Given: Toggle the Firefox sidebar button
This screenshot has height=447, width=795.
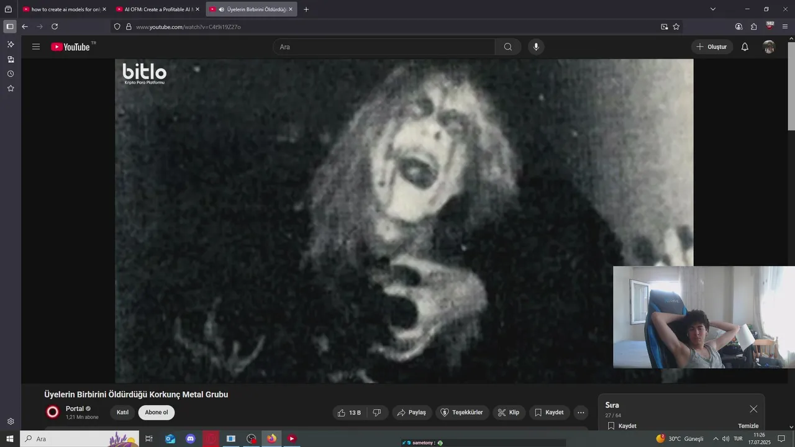Looking at the screenshot, I should (x=9, y=27).
